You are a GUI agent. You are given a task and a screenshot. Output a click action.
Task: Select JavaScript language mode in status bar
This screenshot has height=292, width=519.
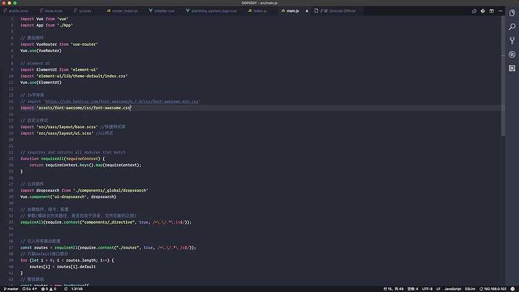point(452,289)
